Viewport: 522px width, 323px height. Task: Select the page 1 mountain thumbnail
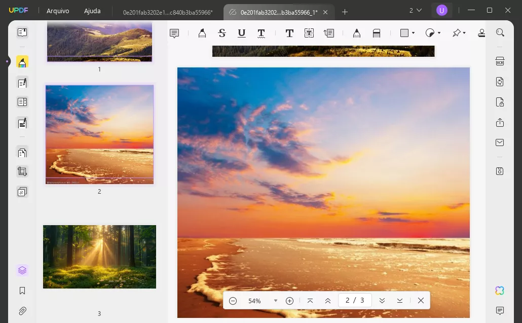pyautogui.click(x=99, y=42)
